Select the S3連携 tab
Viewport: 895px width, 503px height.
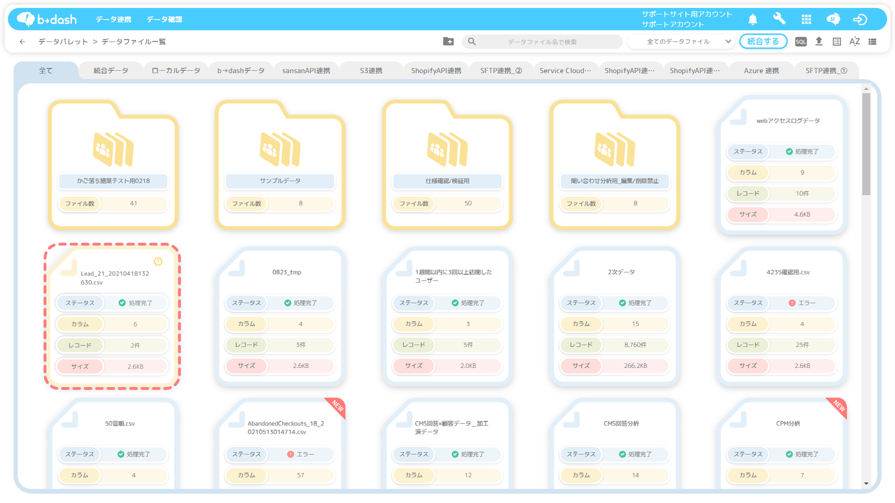point(371,71)
